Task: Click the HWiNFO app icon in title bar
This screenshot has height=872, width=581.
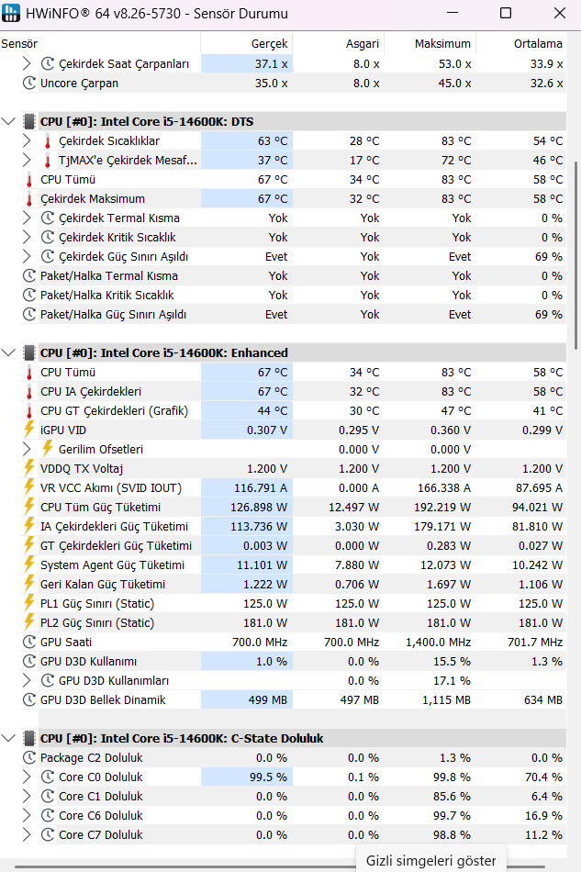Action: pyautogui.click(x=11, y=13)
